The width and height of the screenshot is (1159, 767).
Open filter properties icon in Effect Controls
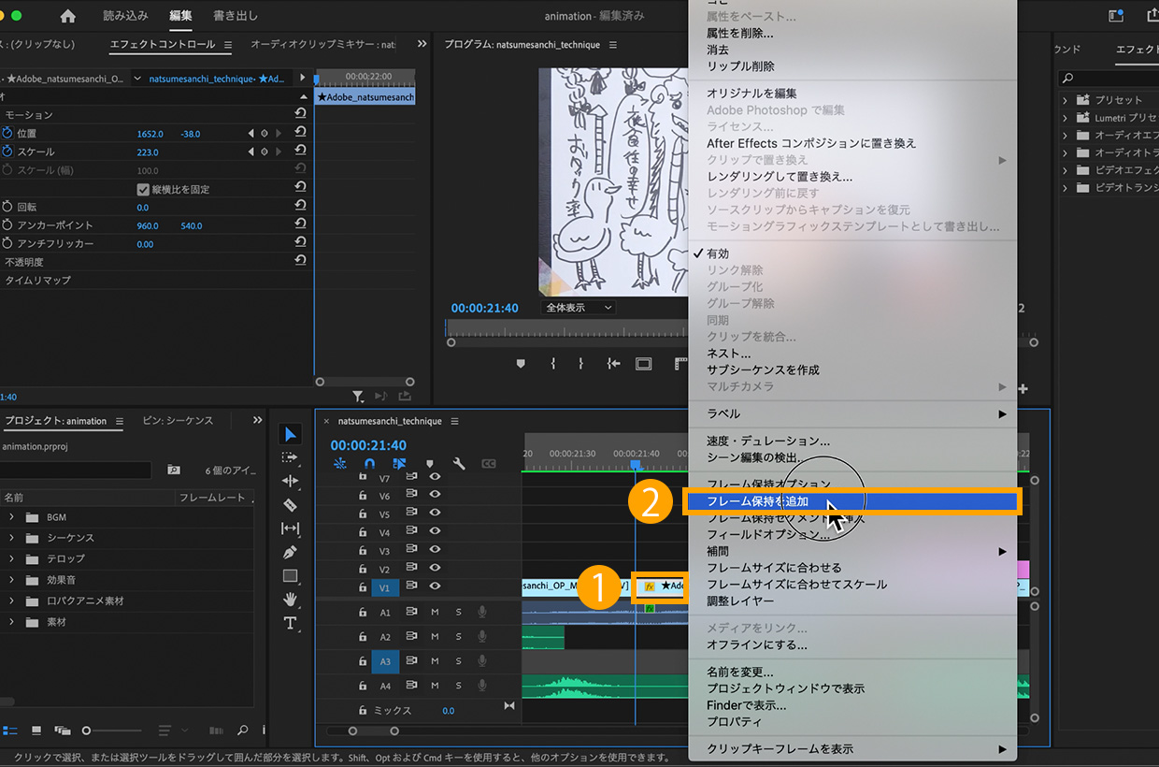tap(359, 397)
